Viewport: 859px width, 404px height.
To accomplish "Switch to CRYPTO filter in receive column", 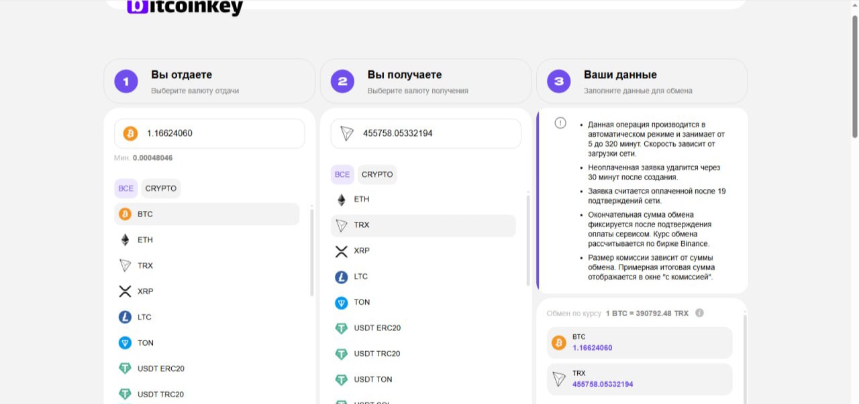I will [377, 174].
